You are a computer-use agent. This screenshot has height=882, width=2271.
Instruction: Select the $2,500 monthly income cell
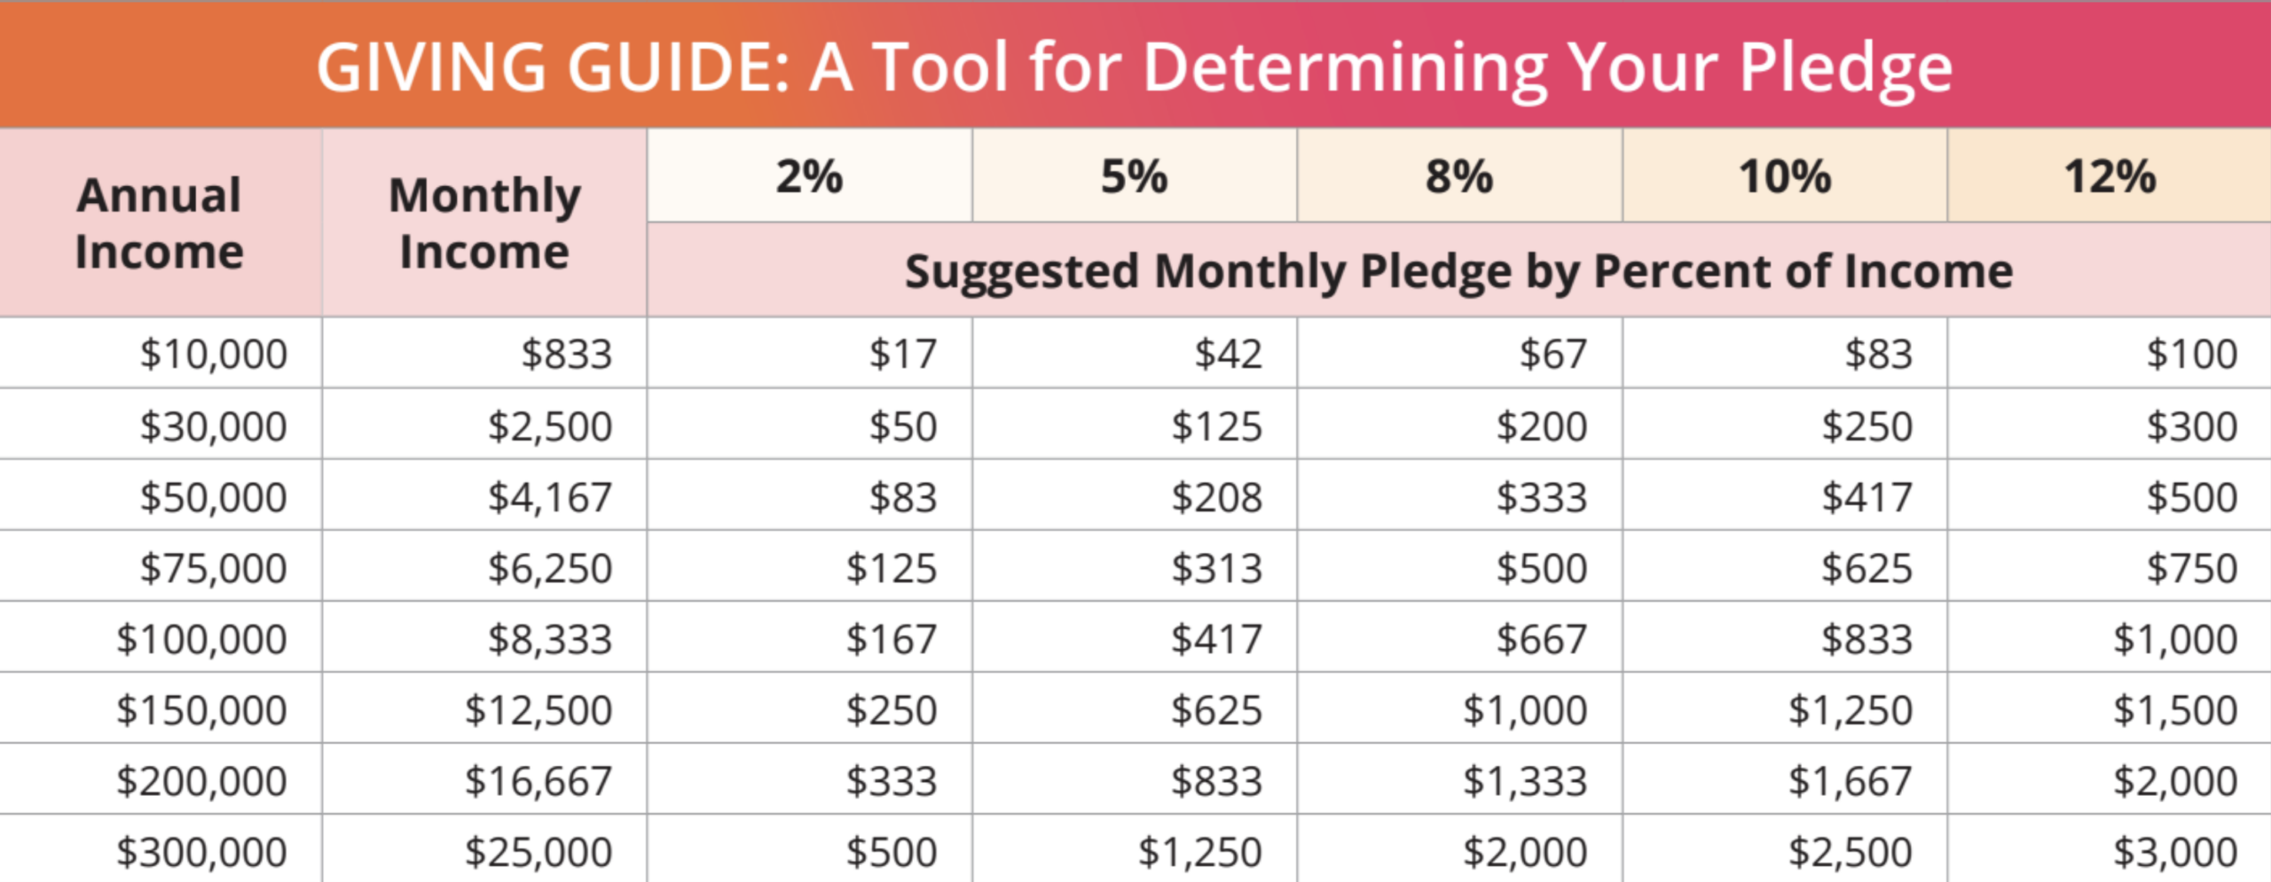(x=550, y=426)
